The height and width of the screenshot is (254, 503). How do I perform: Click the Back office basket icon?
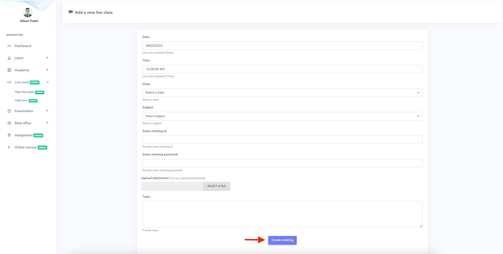9,123
